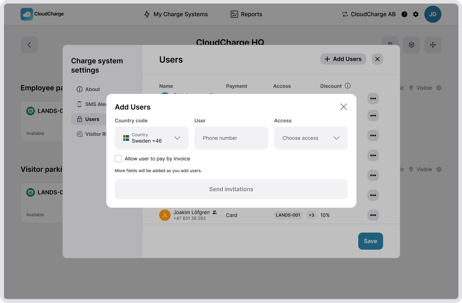Click the +3 access badge
462x303 pixels.
pyautogui.click(x=311, y=215)
